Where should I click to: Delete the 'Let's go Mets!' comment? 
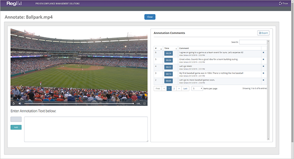263,66
